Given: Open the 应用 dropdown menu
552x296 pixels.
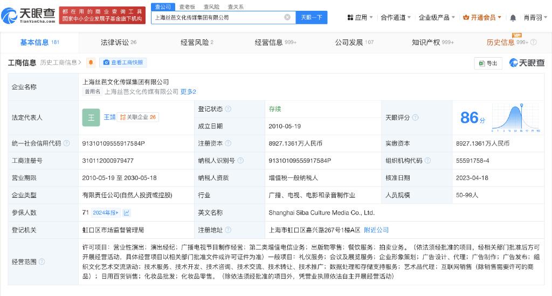Looking at the screenshot, I should click(360, 17).
